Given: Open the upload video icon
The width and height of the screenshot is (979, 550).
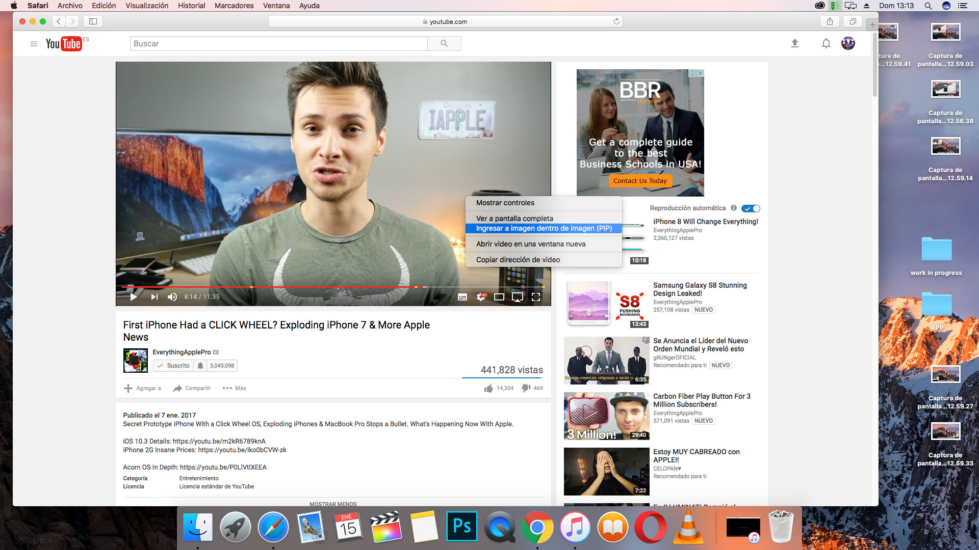Looking at the screenshot, I should click(x=794, y=43).
